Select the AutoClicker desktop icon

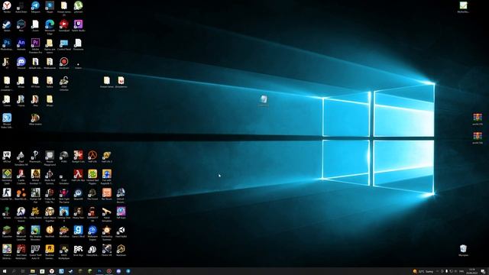(x=21, y=5)
